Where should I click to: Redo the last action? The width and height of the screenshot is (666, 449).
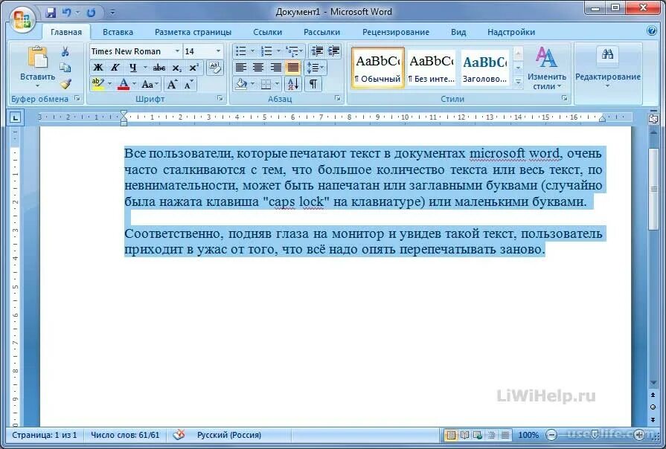click(91, 13)
